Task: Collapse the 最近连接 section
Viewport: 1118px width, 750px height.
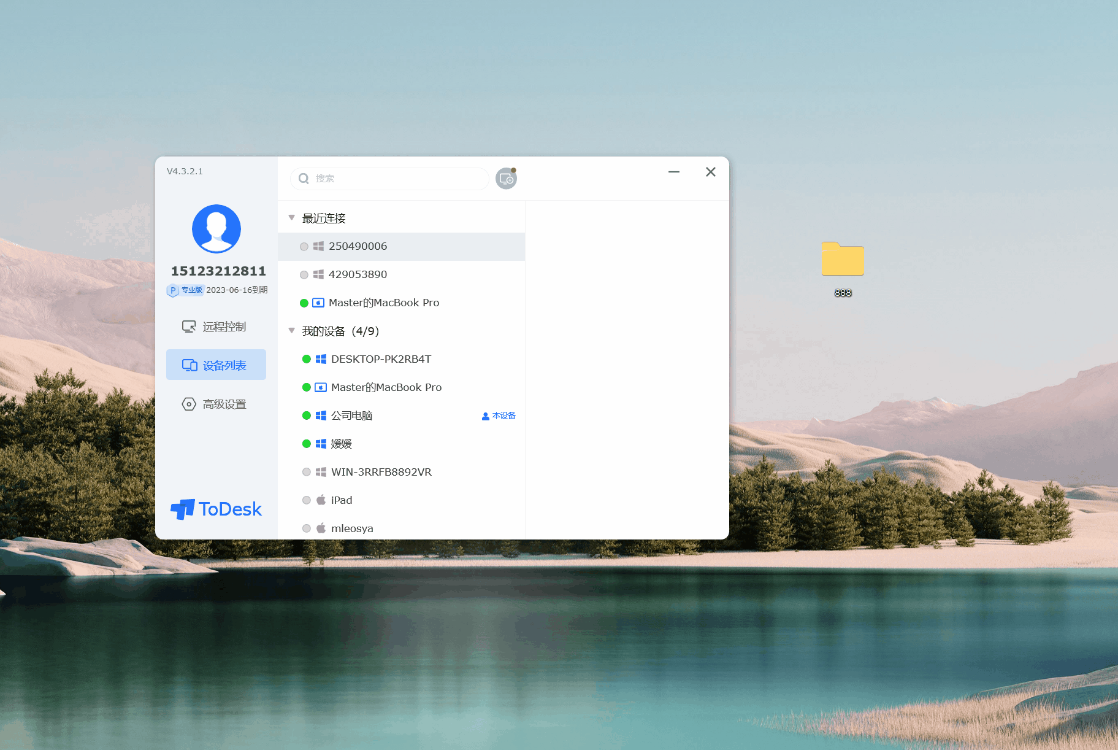Action: tap(291, 217)
